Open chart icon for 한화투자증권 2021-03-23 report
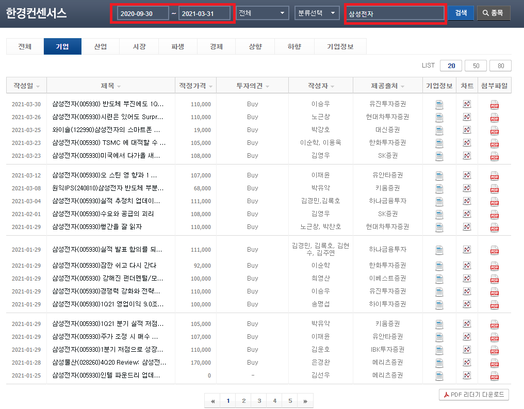This screenshot has height=409, width=524. coord(467,143)
